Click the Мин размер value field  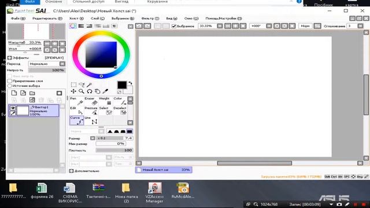[x=110, y=144]
